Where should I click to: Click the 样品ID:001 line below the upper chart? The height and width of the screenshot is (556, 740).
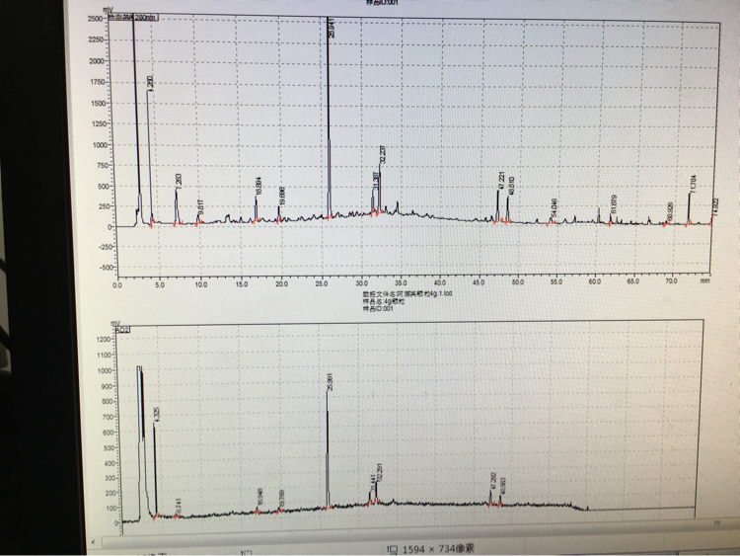(378, 309)
